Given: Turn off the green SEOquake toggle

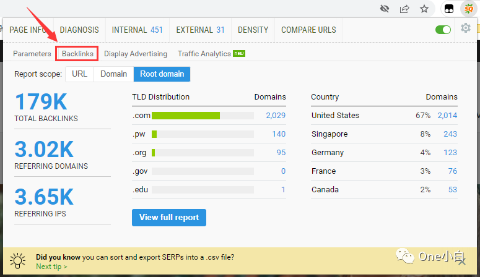Looking at the screenshot, I should click(443, 30).
